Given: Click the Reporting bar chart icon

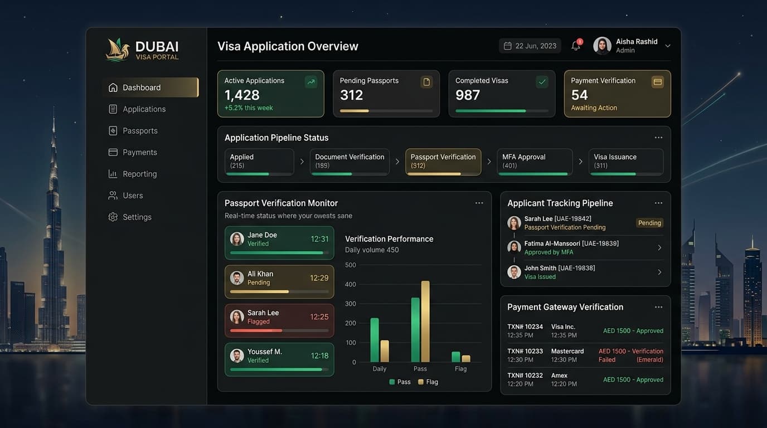Looking at the screenshot, I should [x=113, y=174].
